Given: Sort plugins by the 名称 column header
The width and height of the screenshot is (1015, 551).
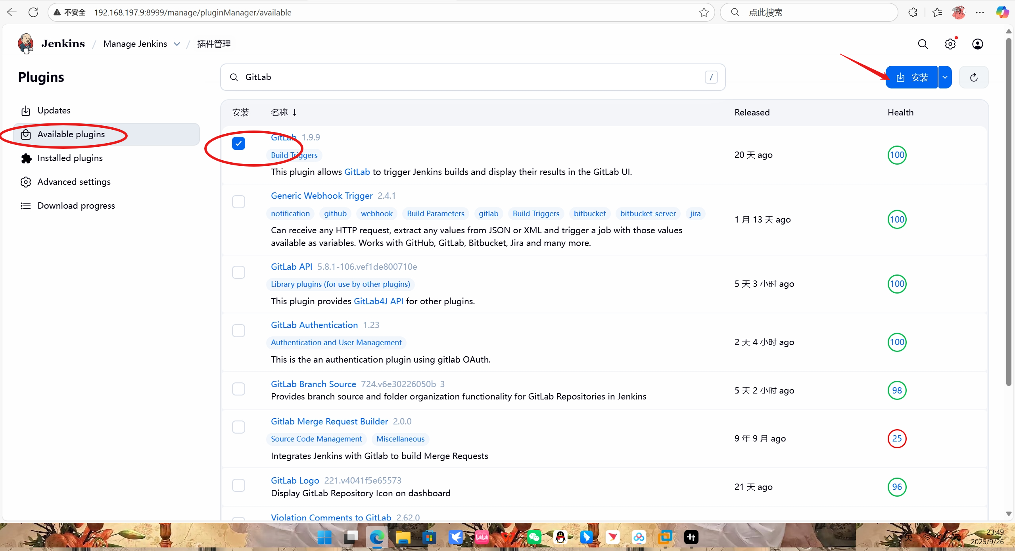Looking at the screenshot, I should click(x=284, y=112).
